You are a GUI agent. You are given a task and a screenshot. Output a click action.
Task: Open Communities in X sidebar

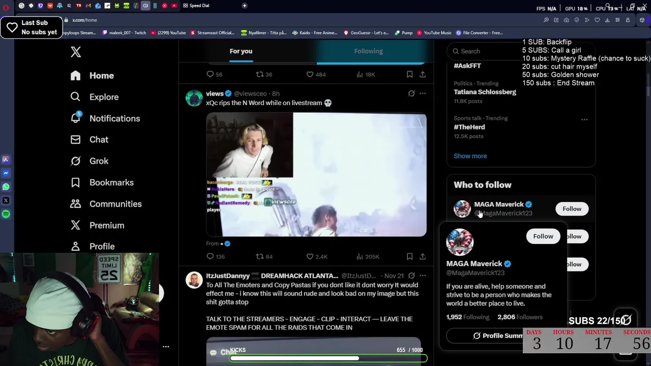click(x=106, y=204)
